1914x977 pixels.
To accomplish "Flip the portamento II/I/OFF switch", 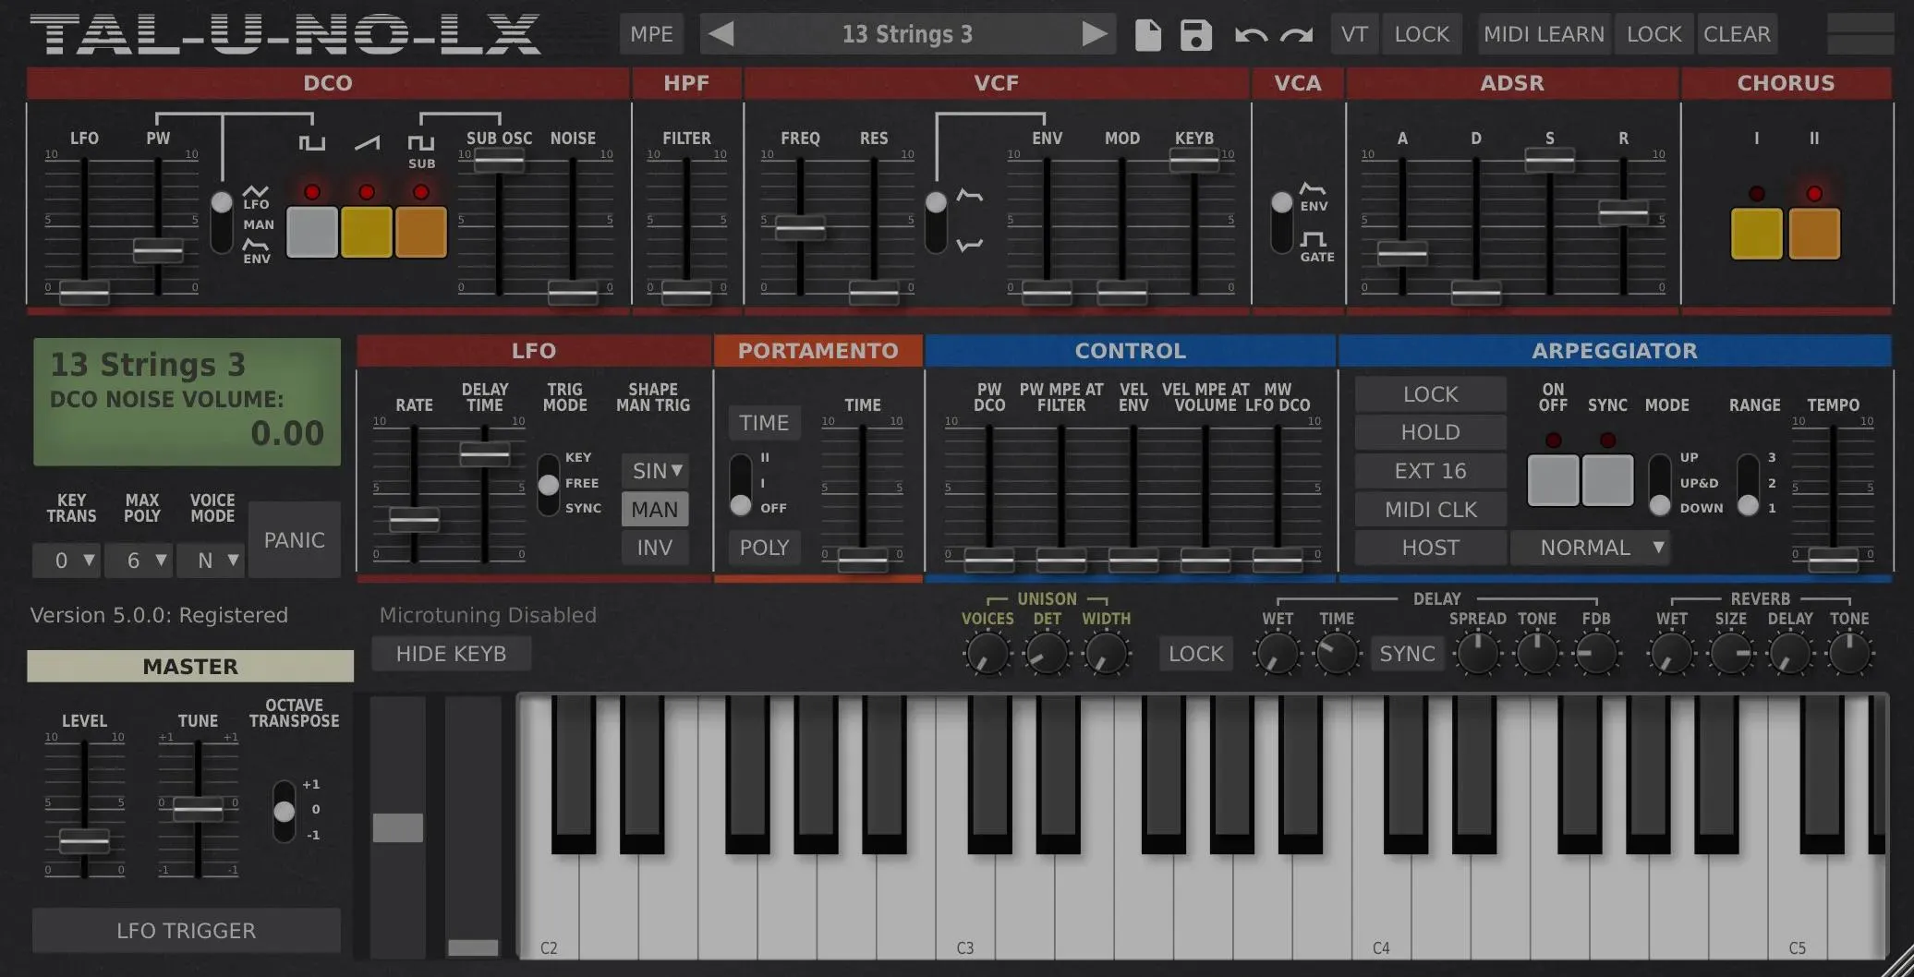I will pos(741,484).
